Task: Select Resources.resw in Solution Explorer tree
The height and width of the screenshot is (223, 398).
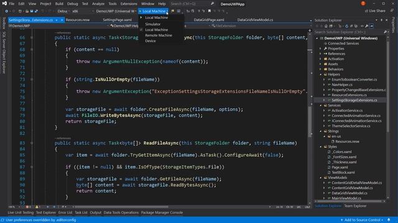Action: [347, 141]
